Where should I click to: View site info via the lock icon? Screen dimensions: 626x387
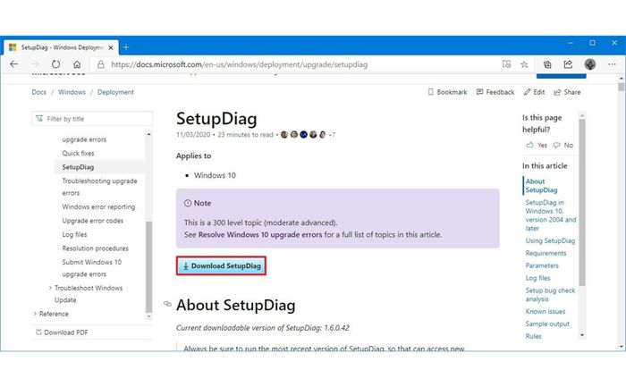point(100,64)
